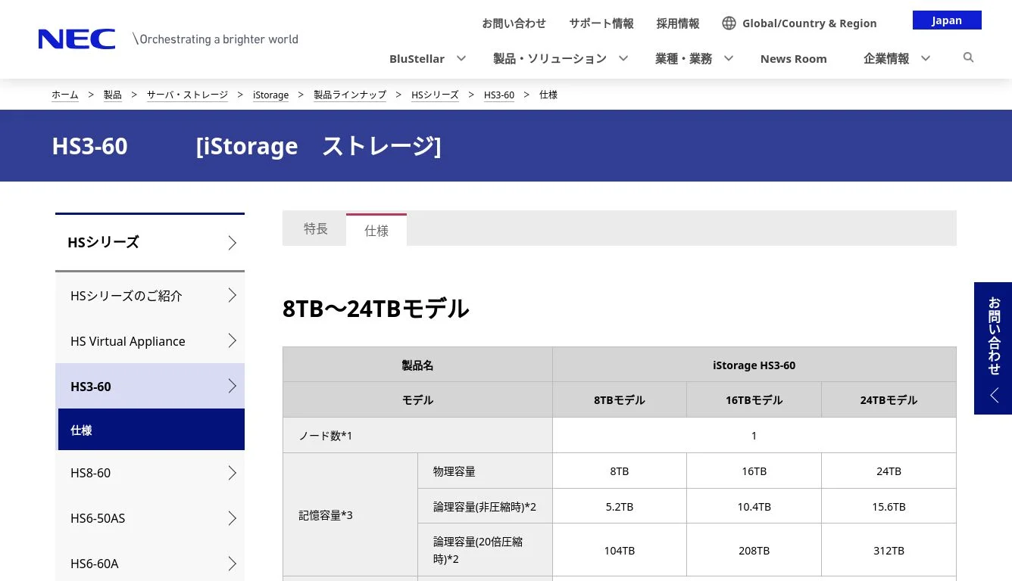Select the 仕様 tab
1012x581 pixels.
(x=376, y=230)
